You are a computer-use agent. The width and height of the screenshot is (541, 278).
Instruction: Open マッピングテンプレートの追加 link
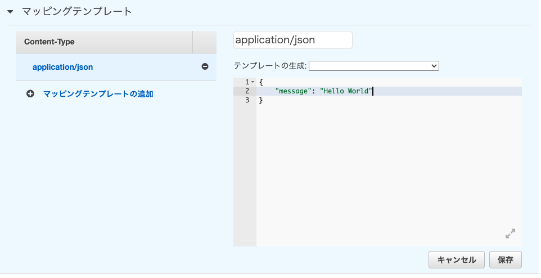point(98,94)
